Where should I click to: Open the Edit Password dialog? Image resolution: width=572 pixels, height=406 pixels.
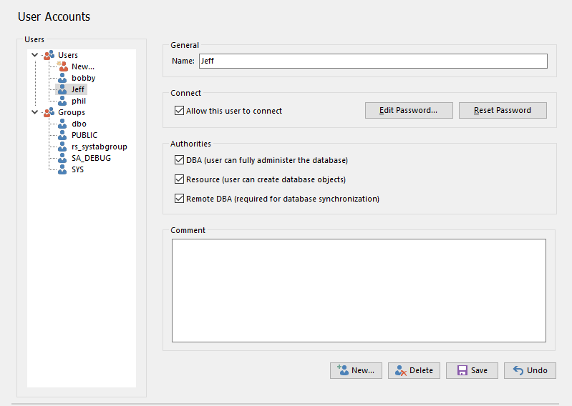409,111
